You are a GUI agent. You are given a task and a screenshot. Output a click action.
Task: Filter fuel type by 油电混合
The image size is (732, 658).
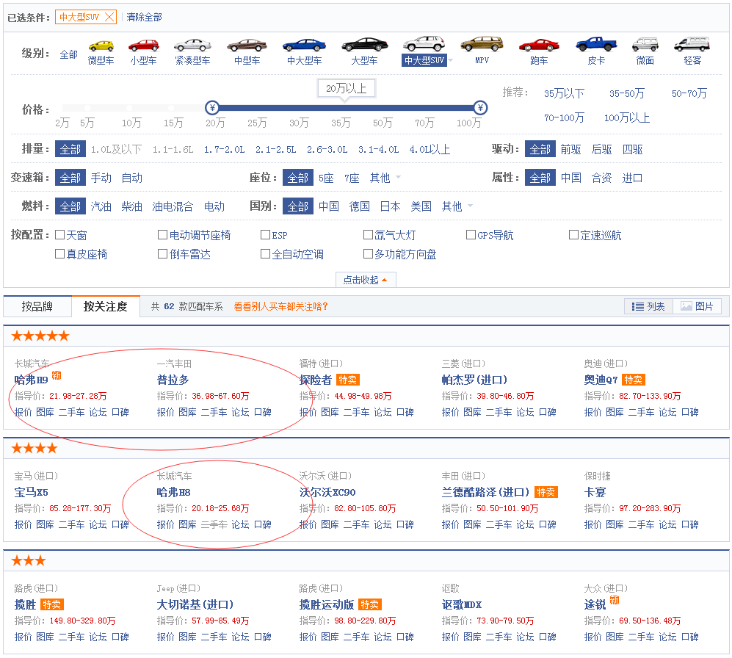(x=173, y=206)
